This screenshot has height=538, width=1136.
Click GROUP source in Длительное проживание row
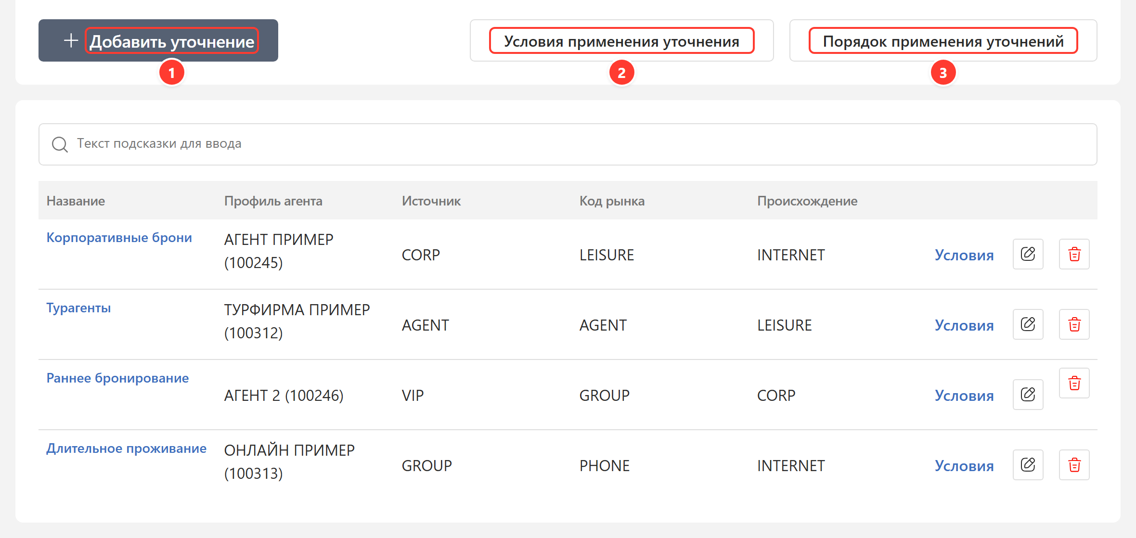[x=426, y=466]
